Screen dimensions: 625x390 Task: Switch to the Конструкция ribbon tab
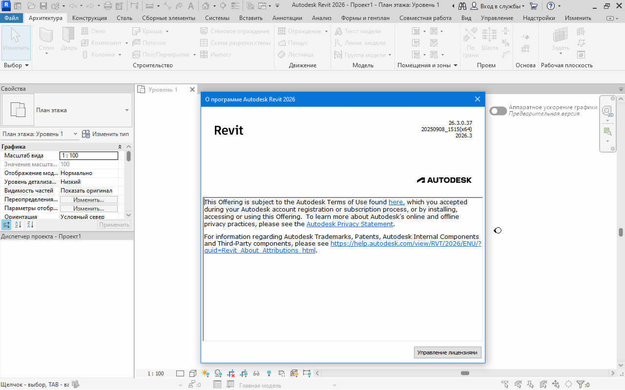89,18
